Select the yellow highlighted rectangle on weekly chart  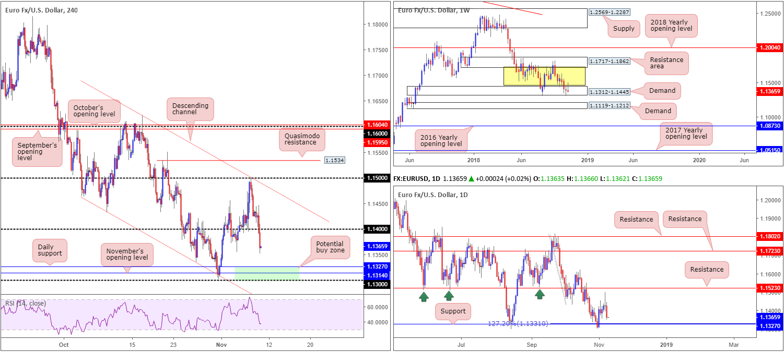544,76
